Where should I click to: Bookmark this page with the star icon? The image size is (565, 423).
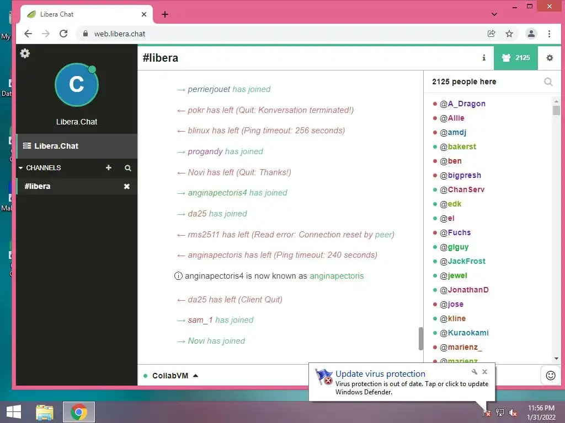tap(509, 34)
